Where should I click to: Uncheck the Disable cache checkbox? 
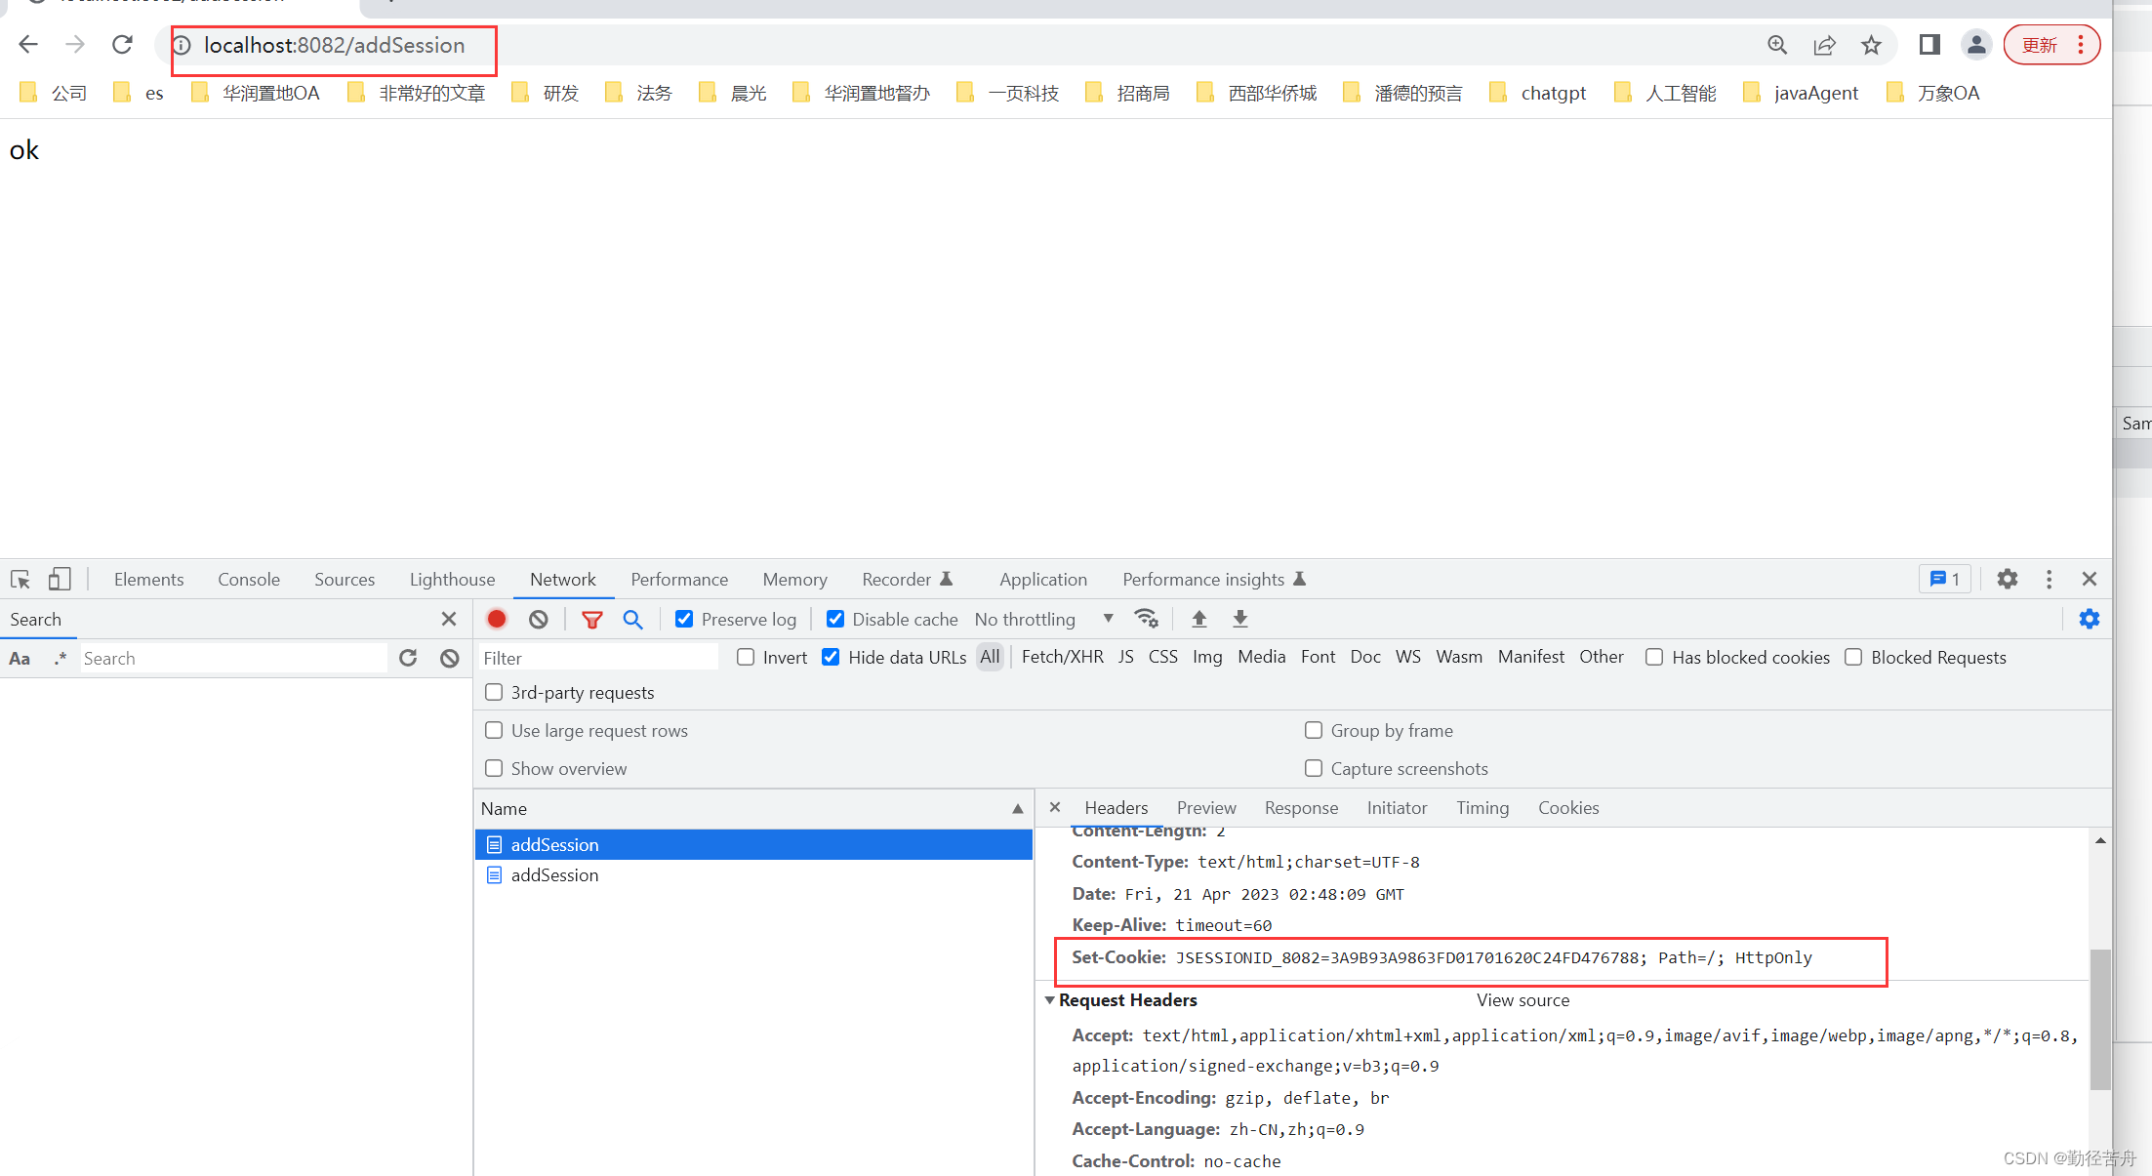(835, 619)
